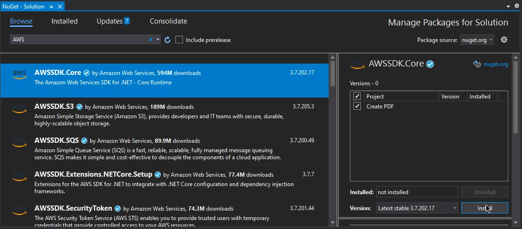Open the Package source dropdown

pyautogui.click(x=477, y=40)
